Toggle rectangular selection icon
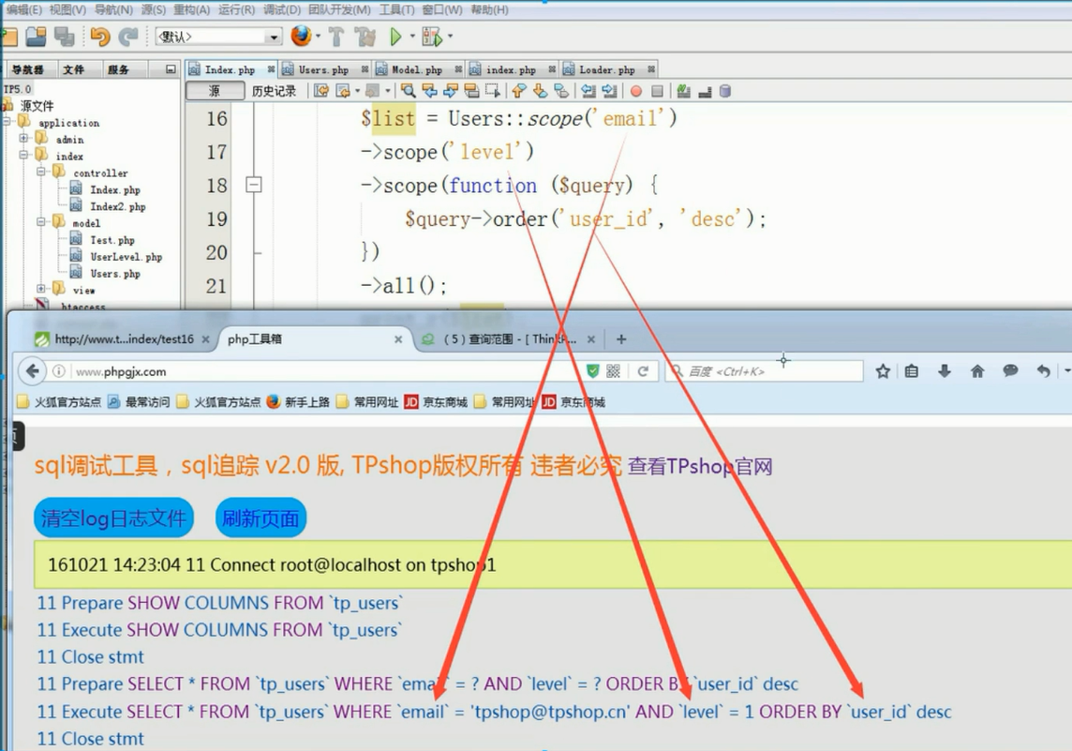This screenshot has width=1072, height=751. point(492,91)
